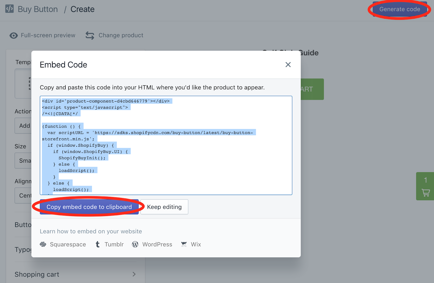434x283 pixels.
Task: Click the WordPress logo icon
Action: tap(135, 244)
